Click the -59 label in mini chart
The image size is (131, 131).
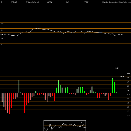point(84,127)
